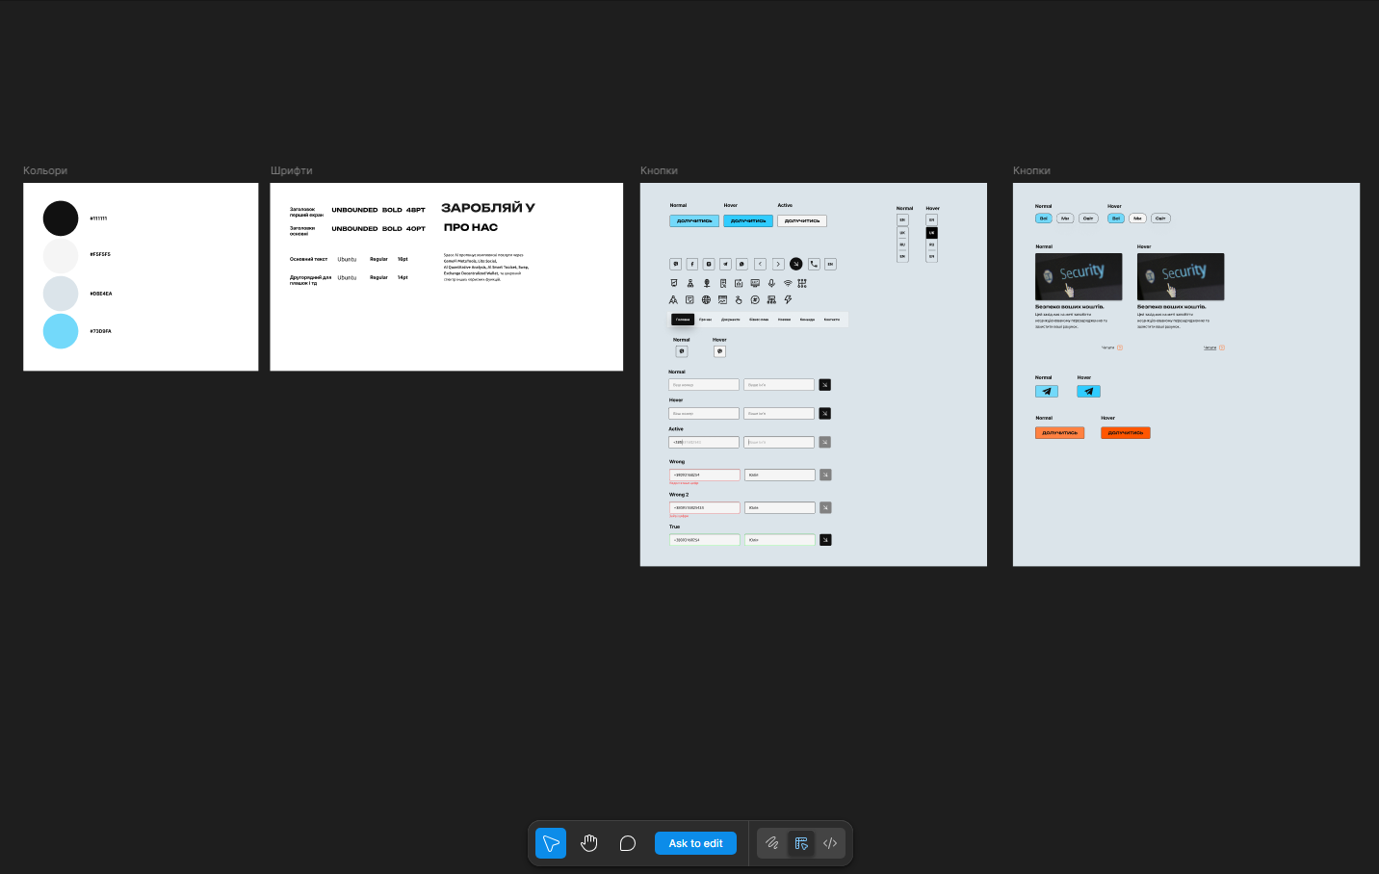Screen dimensions: 1379x874
Task: Click the wifi signal icon
Action: click(788, 283)
